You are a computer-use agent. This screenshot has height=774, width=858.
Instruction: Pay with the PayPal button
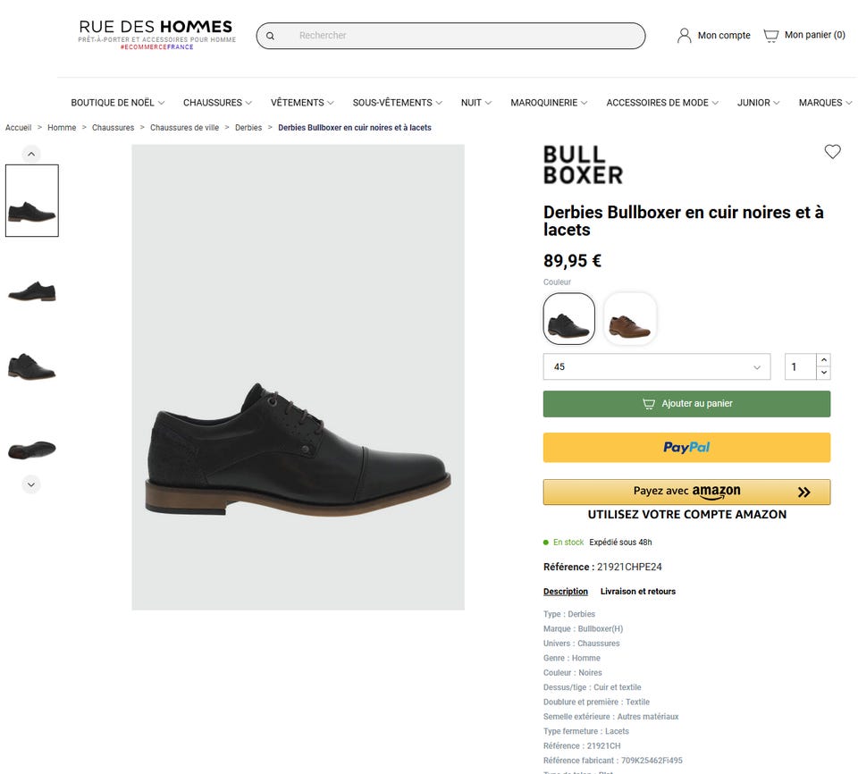pos(686,448)
